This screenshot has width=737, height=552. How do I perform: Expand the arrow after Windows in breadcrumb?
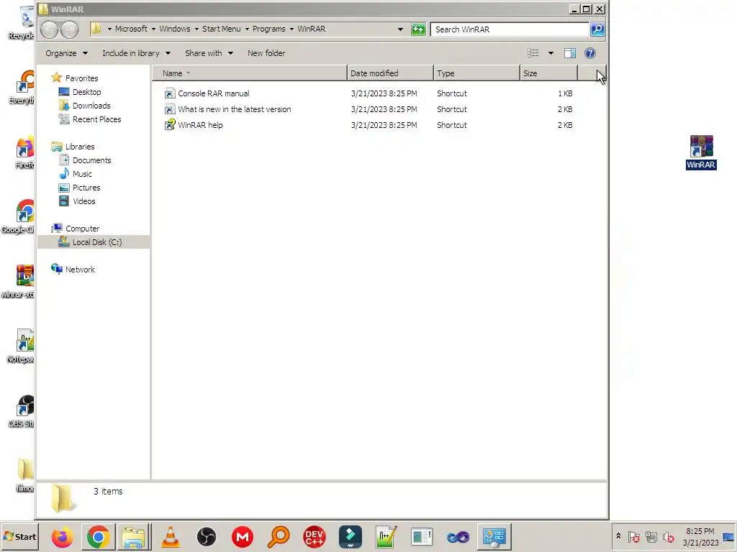[196, 29]
